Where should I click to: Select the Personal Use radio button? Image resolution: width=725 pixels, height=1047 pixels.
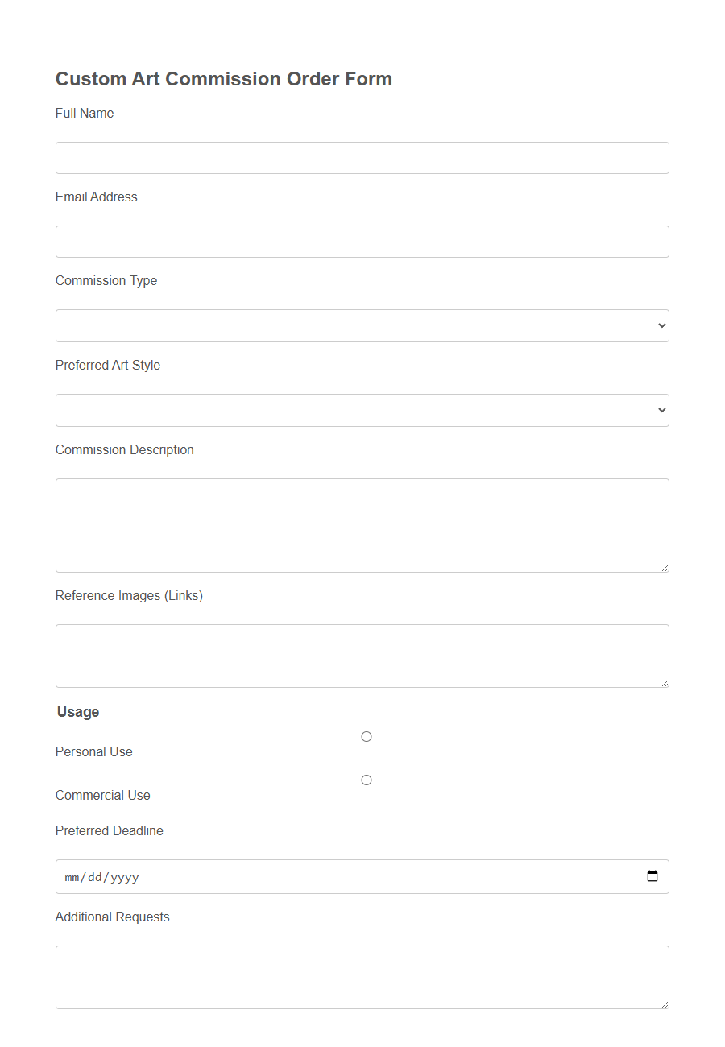click(366, 736)
